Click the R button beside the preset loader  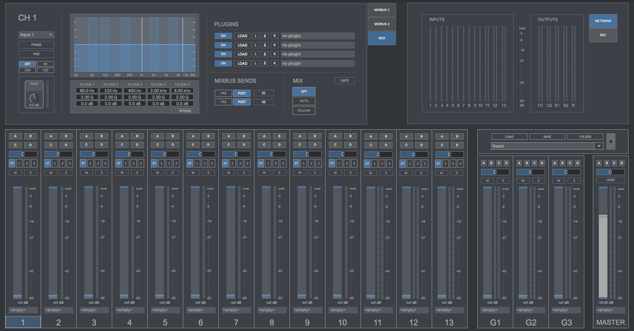click(610, 141)
